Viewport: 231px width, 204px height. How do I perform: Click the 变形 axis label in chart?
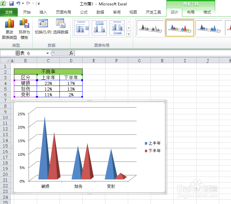(111, 186)
